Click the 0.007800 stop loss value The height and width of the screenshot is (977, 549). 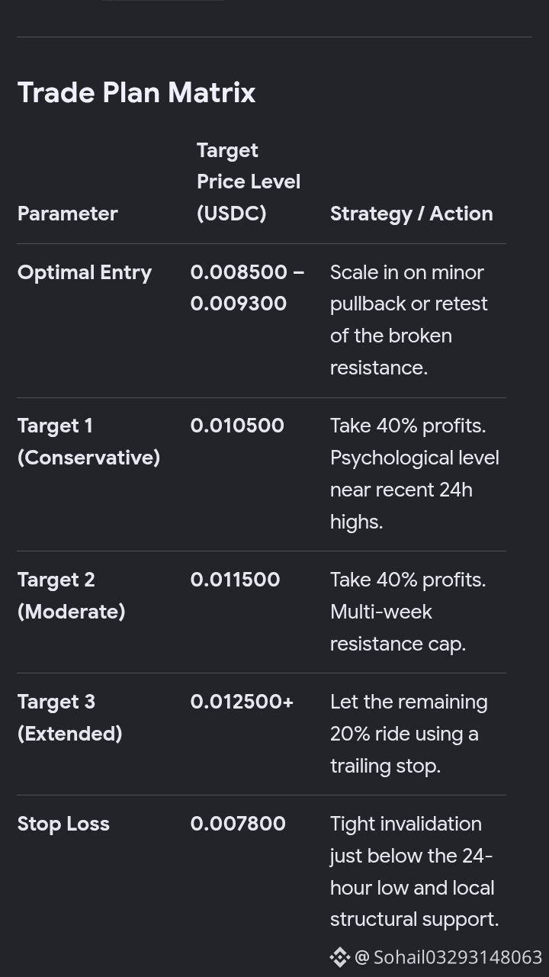coord(238,824)
